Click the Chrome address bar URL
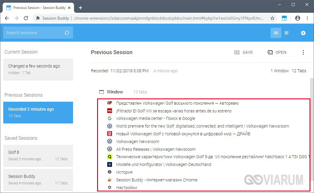 tap(169, 18)
